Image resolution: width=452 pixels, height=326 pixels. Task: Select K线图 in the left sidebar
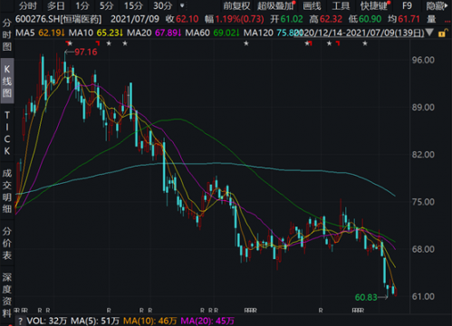coord(7,81)
